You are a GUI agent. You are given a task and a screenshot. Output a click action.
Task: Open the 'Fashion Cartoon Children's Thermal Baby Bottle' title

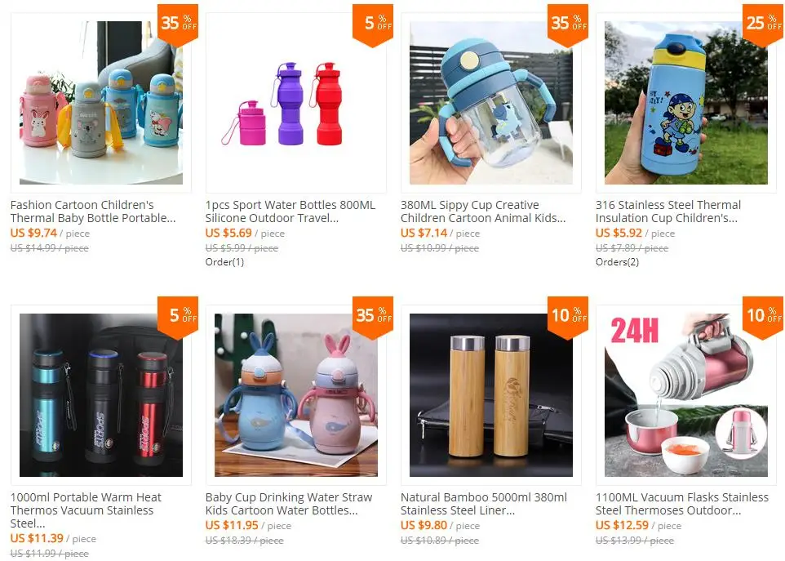pyautogui.click(x=93, y=211)
